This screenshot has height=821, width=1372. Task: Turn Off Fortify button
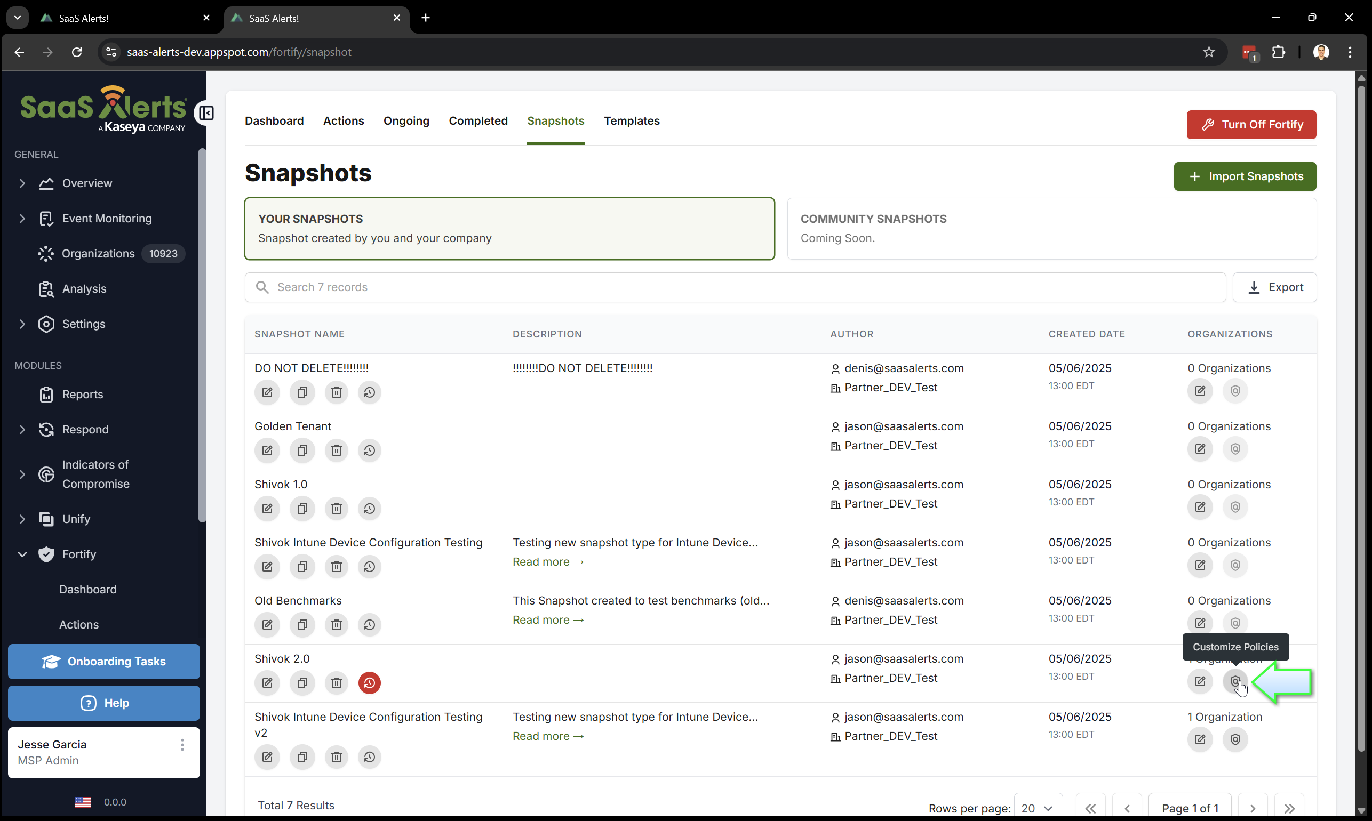1251,124
